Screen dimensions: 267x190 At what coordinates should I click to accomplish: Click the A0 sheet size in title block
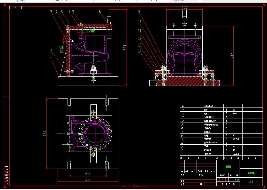pos(251,182)
